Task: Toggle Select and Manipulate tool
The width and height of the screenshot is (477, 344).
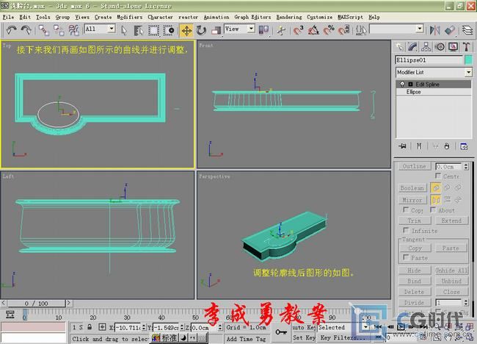Action: coord(281,30)
